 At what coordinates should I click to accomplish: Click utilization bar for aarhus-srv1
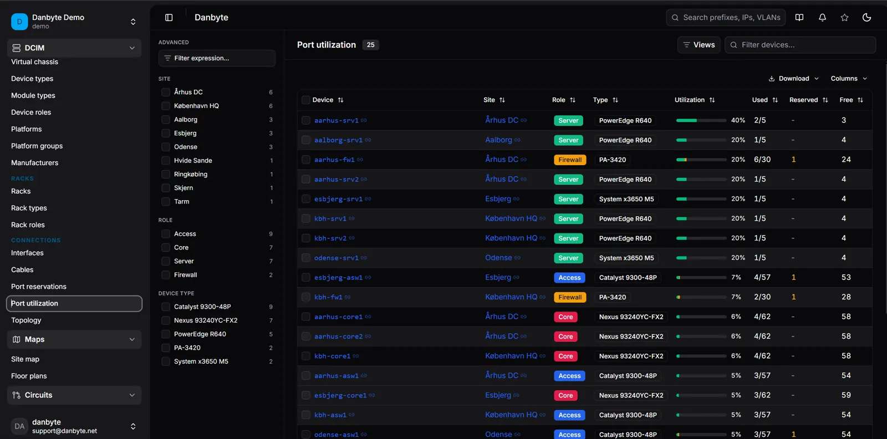coord(701,120)
